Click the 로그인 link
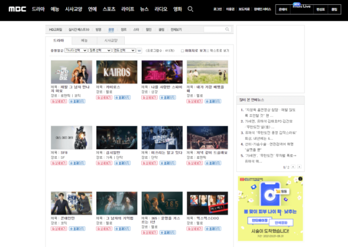Screen dimensions: 348x247 pyautogui.click(x=217, y=9)
